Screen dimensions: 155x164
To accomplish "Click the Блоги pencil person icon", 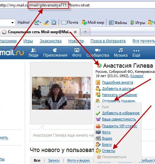I will point(98,144).
